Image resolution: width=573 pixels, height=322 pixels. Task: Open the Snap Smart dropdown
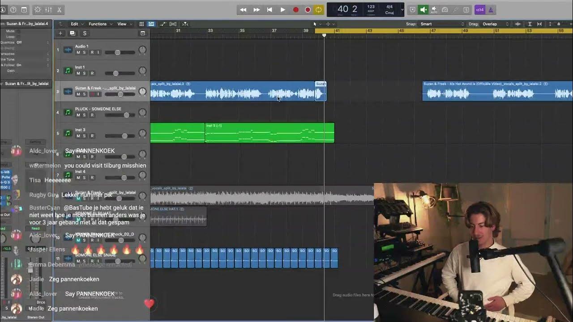(442, 24)
